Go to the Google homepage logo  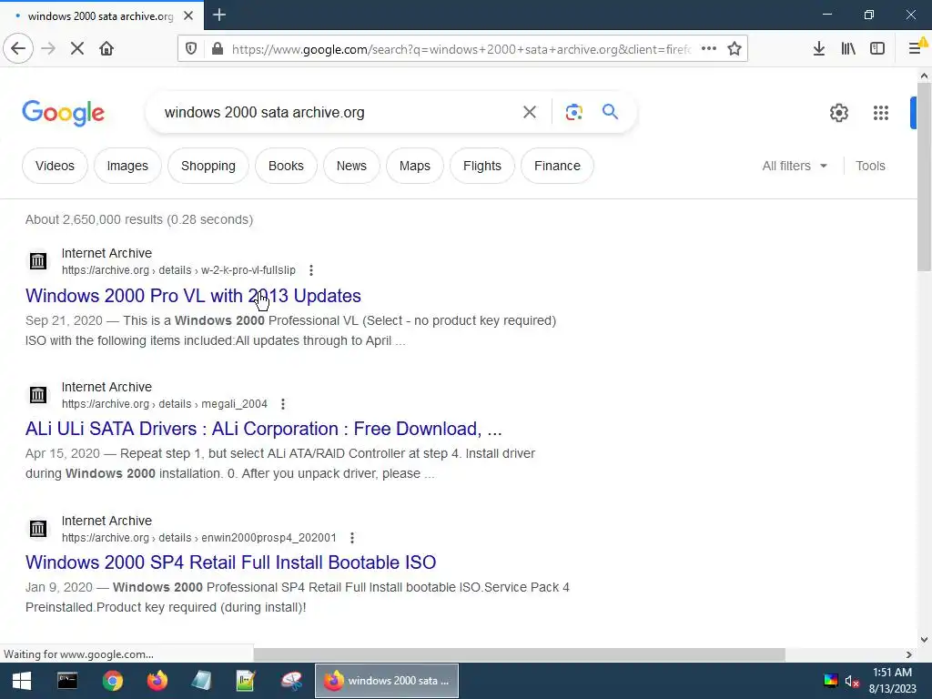point(63,113)
